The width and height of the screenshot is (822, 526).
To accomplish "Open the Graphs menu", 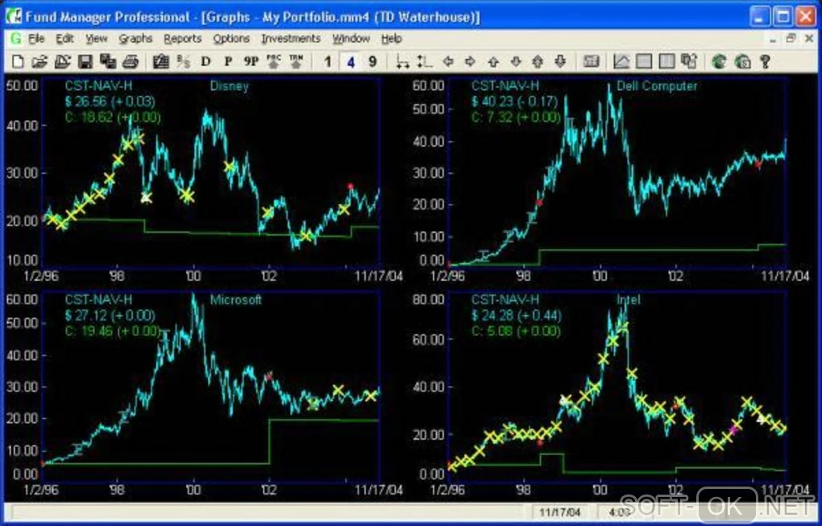I will (135, 38).
